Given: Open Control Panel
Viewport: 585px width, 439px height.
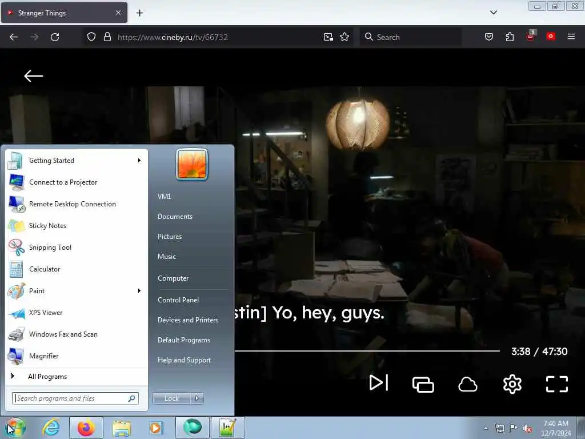Looking at the screenshot, I should coord(178,300).
